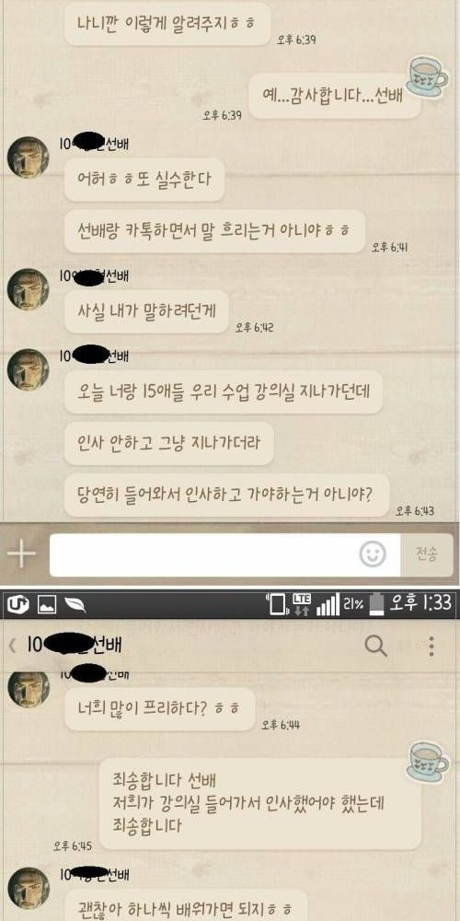This screenshot has width=460, height=921.
Task: Open sender avatar beside 어허 message
Action: [28, 157]
